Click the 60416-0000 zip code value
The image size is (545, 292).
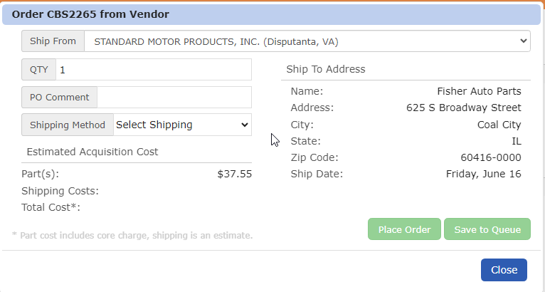coord(490,157)
